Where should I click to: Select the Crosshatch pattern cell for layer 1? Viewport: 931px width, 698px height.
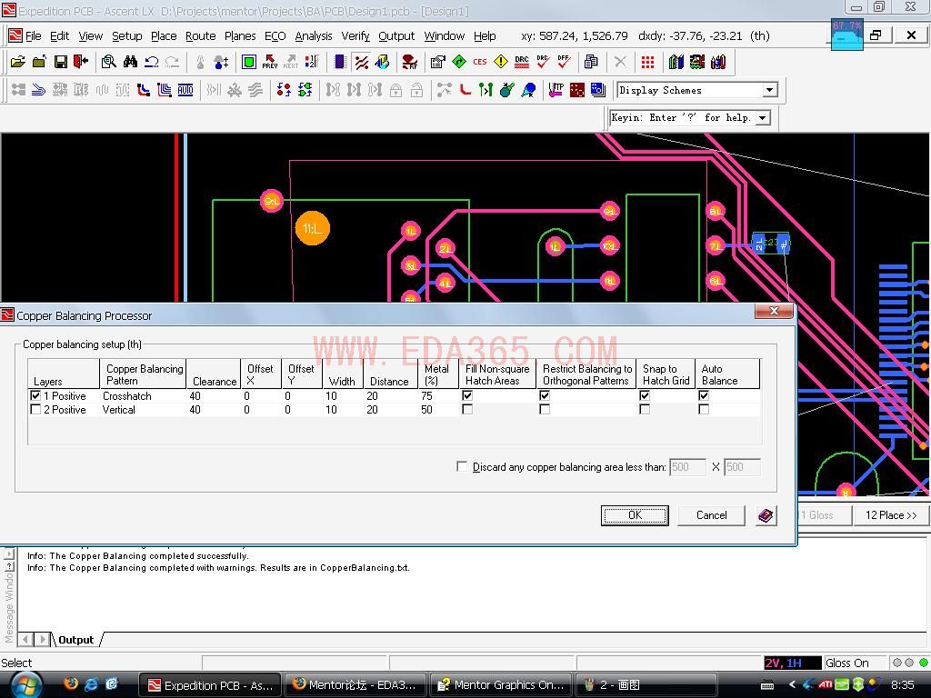coord(127,396)
